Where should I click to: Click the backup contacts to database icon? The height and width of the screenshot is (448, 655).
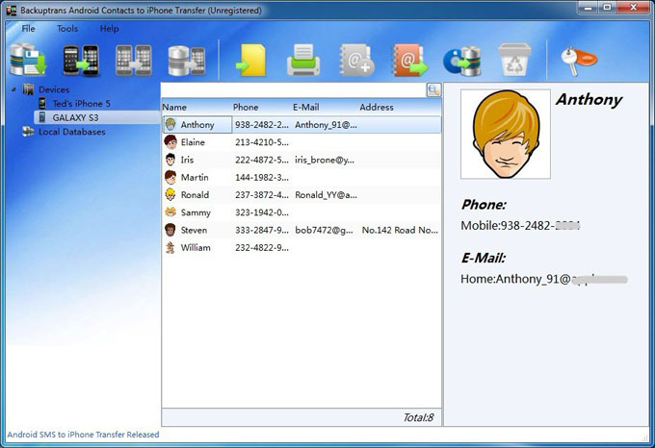(x=28, y=61)
